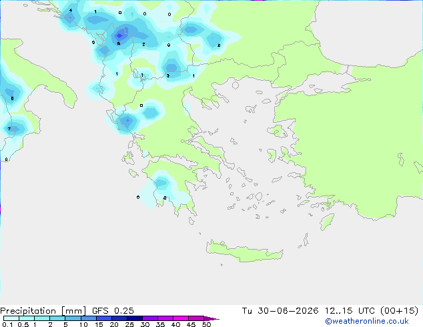Click the "Precipitation [mm]" title text
The width and height of the screenshot is (423, 327).
pos(43,311)
